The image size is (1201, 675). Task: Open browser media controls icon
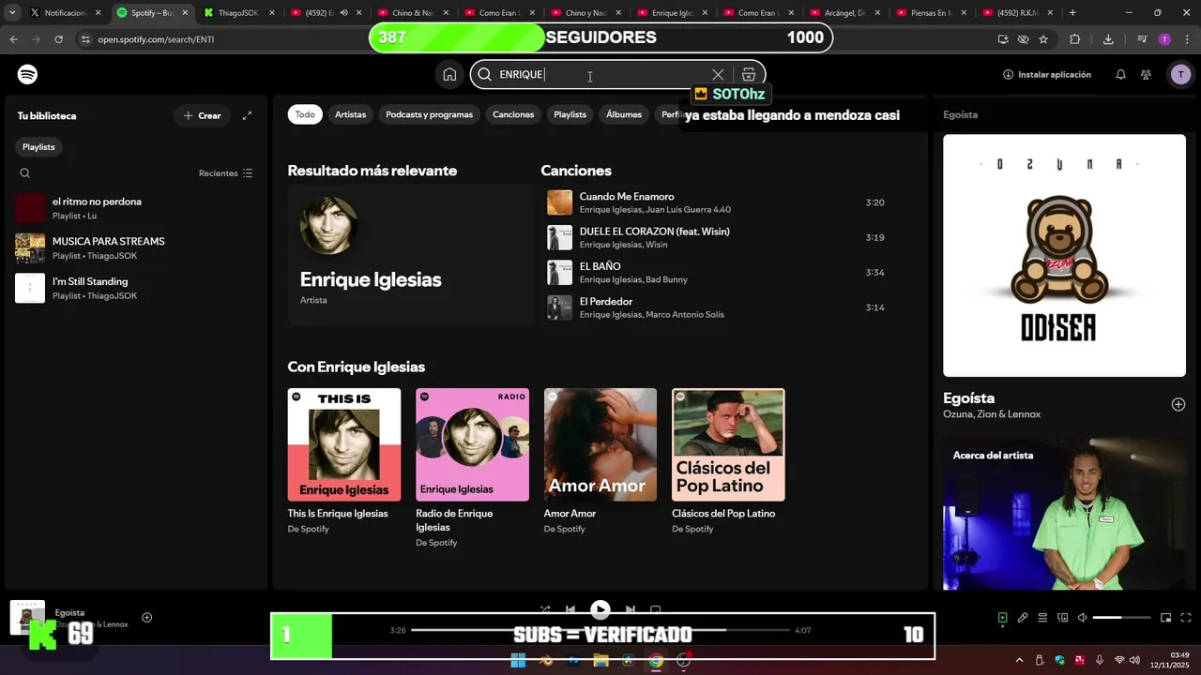(1142, 39)
